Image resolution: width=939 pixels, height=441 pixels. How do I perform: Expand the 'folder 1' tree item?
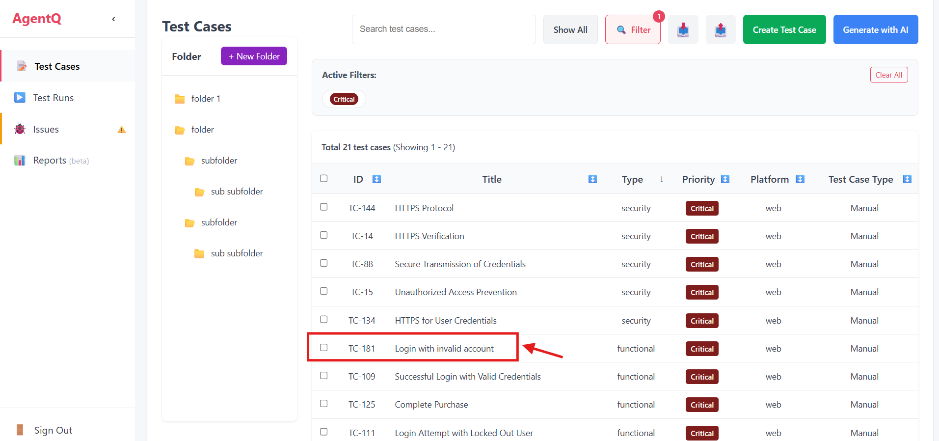tap(206, 99)
